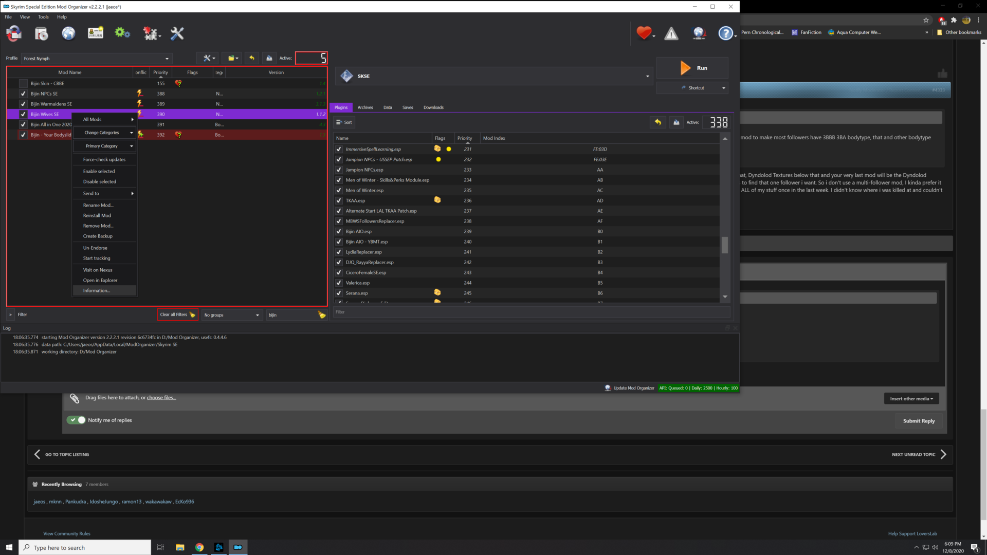
Task: Restore plugin list backup arrow icon
Action: [657, 122]
